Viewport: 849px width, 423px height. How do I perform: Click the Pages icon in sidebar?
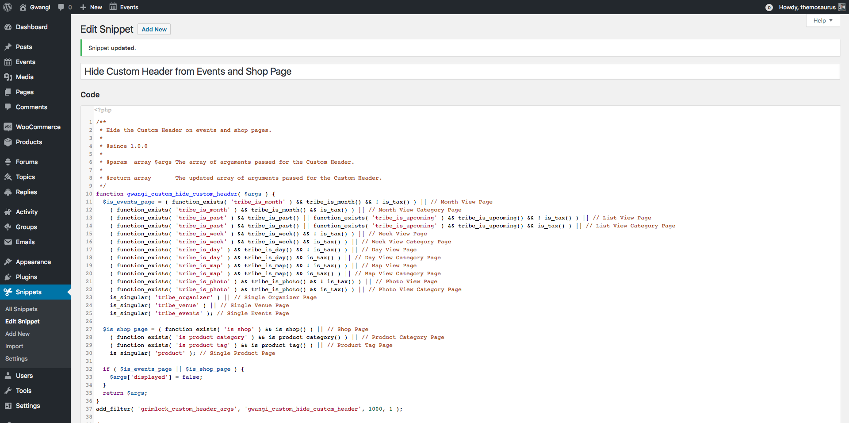click(8, 92)
